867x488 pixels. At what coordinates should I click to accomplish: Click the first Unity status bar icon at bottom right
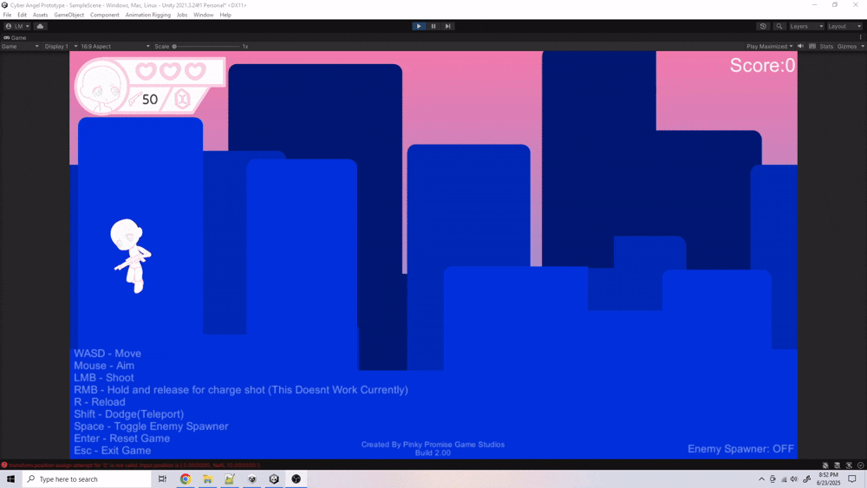825,465
